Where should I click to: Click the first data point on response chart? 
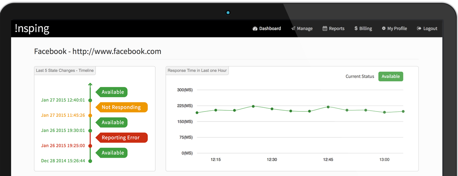[x=197, y=113]
